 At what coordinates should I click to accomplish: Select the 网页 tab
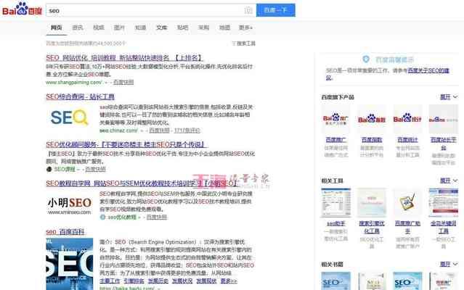(56, 28)
